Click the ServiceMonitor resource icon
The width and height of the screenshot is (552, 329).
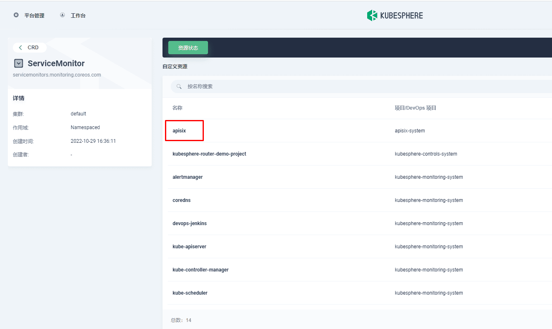pos(19,63)
